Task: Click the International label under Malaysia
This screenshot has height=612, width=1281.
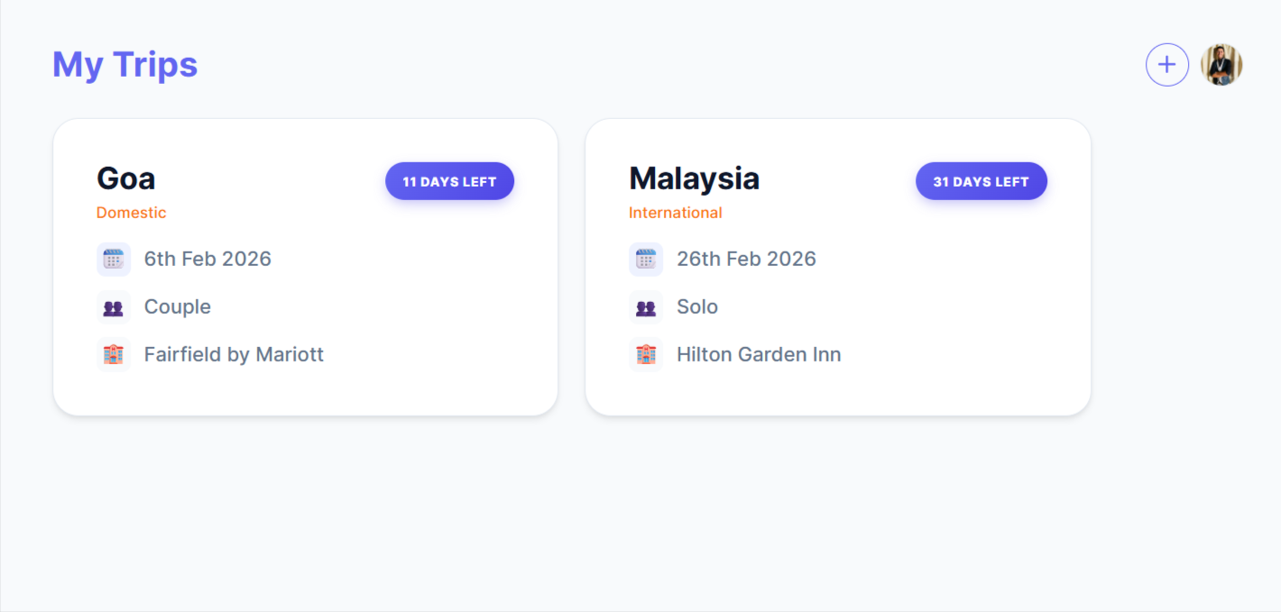Action: click(x=675, y=213)
